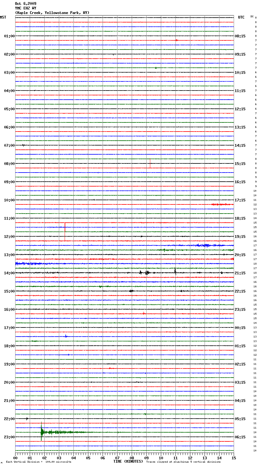Select the '13:00' MST hour label

click(x=9, y=255)
